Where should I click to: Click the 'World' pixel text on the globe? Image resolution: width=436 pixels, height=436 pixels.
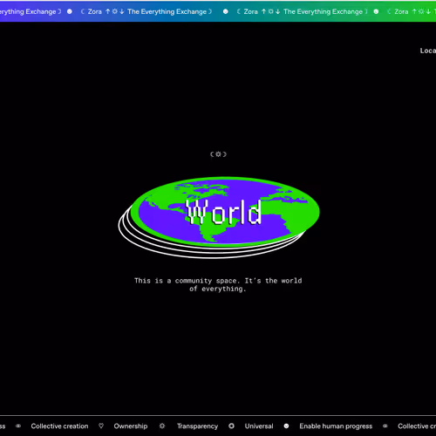coord(223,212)
